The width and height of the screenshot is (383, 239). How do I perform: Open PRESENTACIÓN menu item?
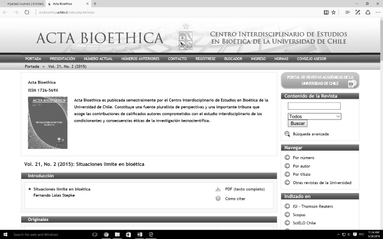pos(62,59)
